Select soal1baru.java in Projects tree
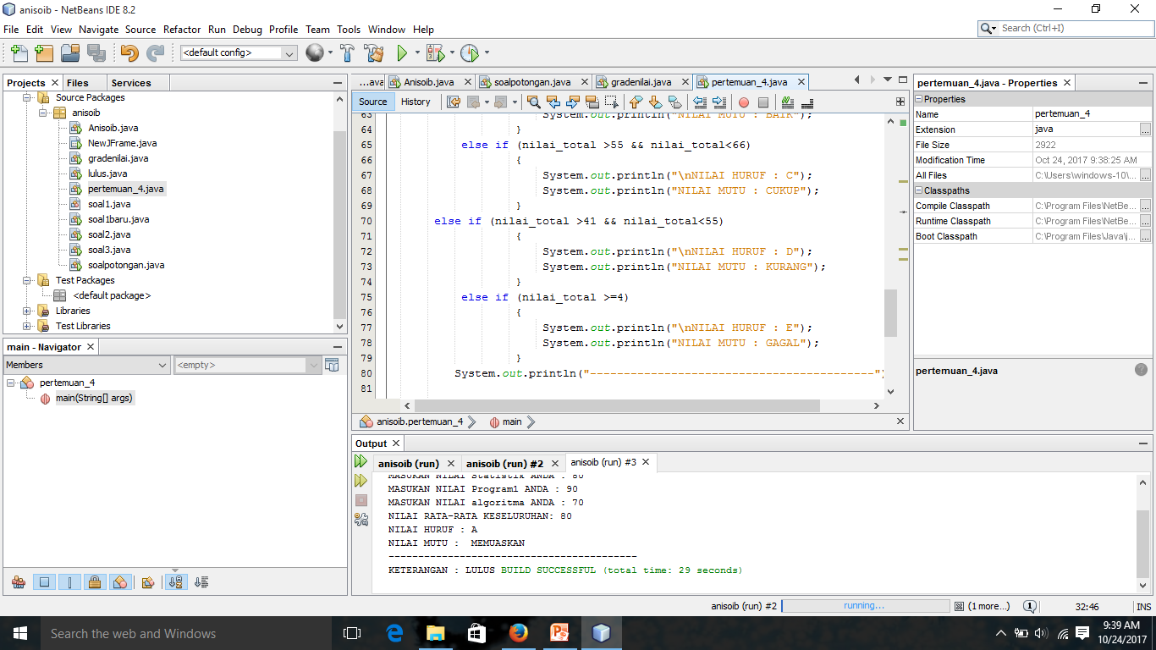 (118, 219)
